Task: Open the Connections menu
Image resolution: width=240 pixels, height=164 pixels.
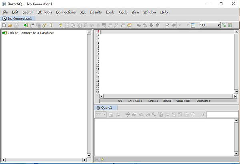Action: pos(66,12)
